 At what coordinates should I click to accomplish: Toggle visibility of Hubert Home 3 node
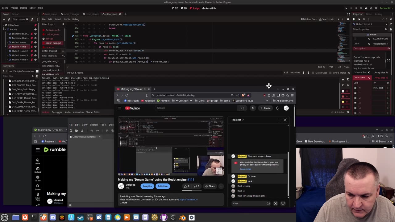(35, 55)
